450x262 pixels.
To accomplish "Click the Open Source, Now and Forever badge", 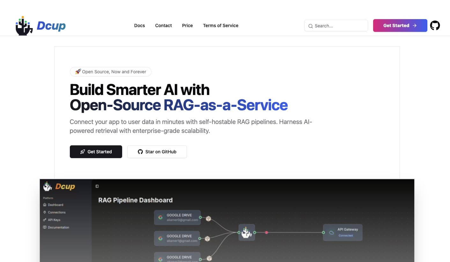I will (x=110, y=72).
